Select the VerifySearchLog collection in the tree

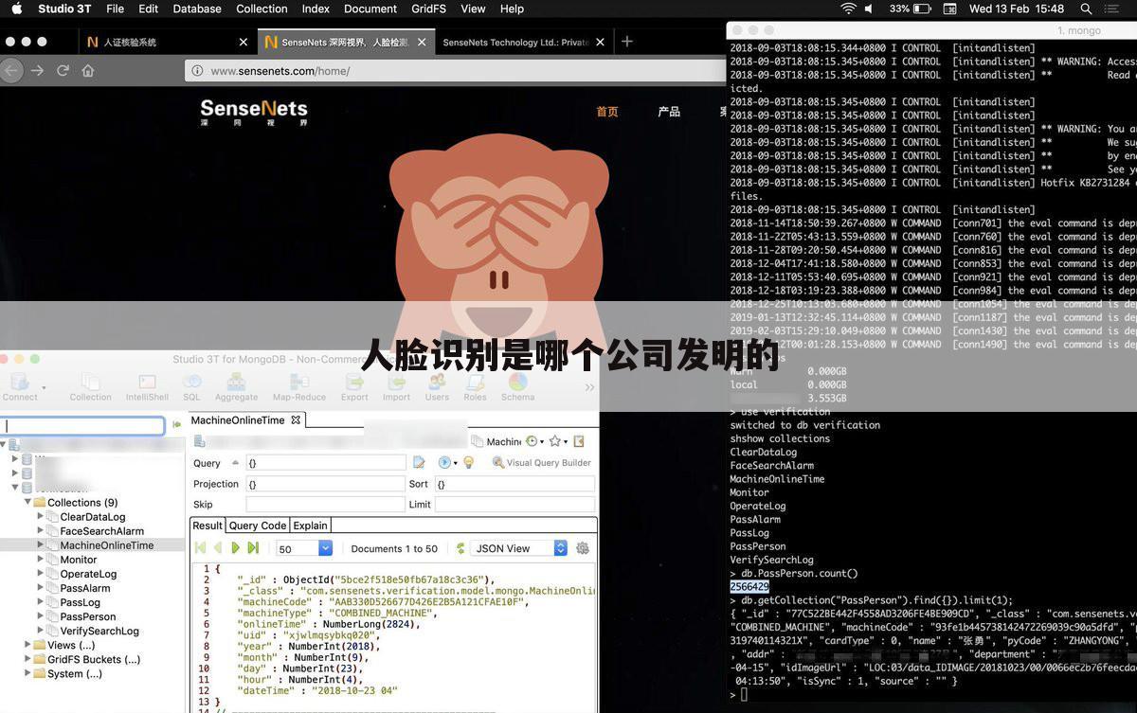click(99, 631)
